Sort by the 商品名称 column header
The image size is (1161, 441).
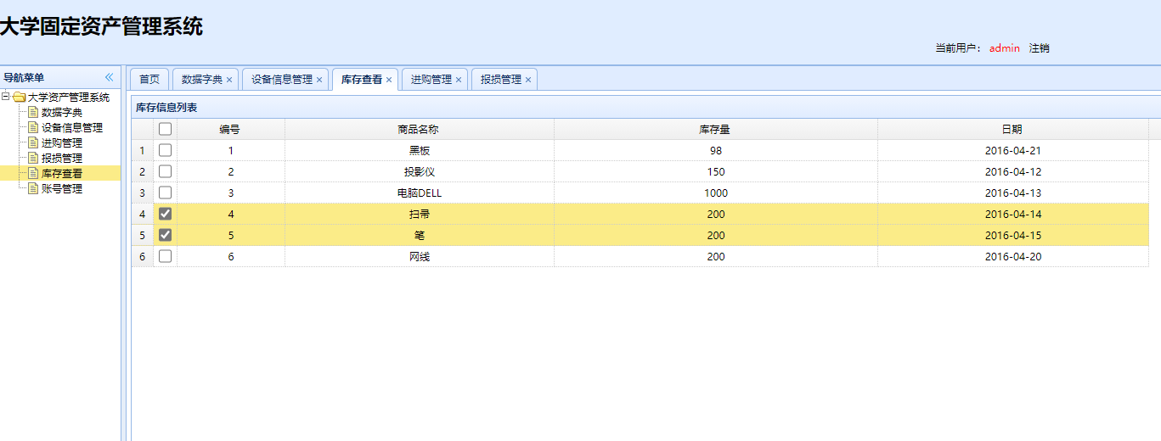click(419, 129)
